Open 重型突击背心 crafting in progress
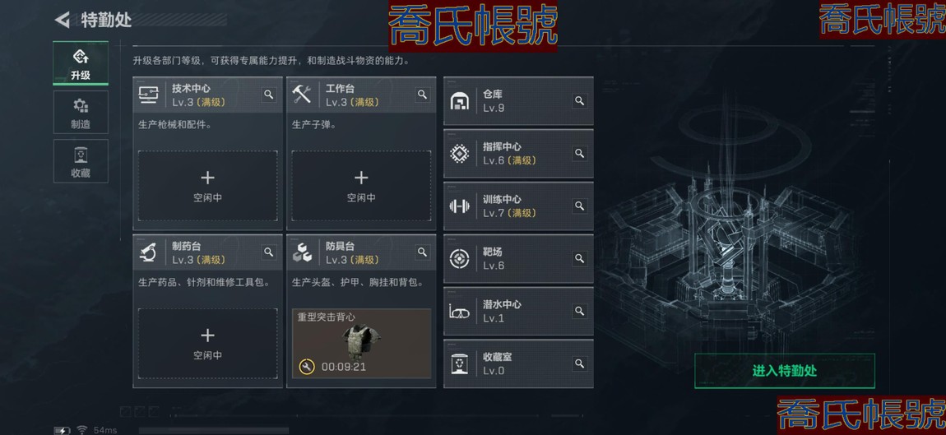 361,344
